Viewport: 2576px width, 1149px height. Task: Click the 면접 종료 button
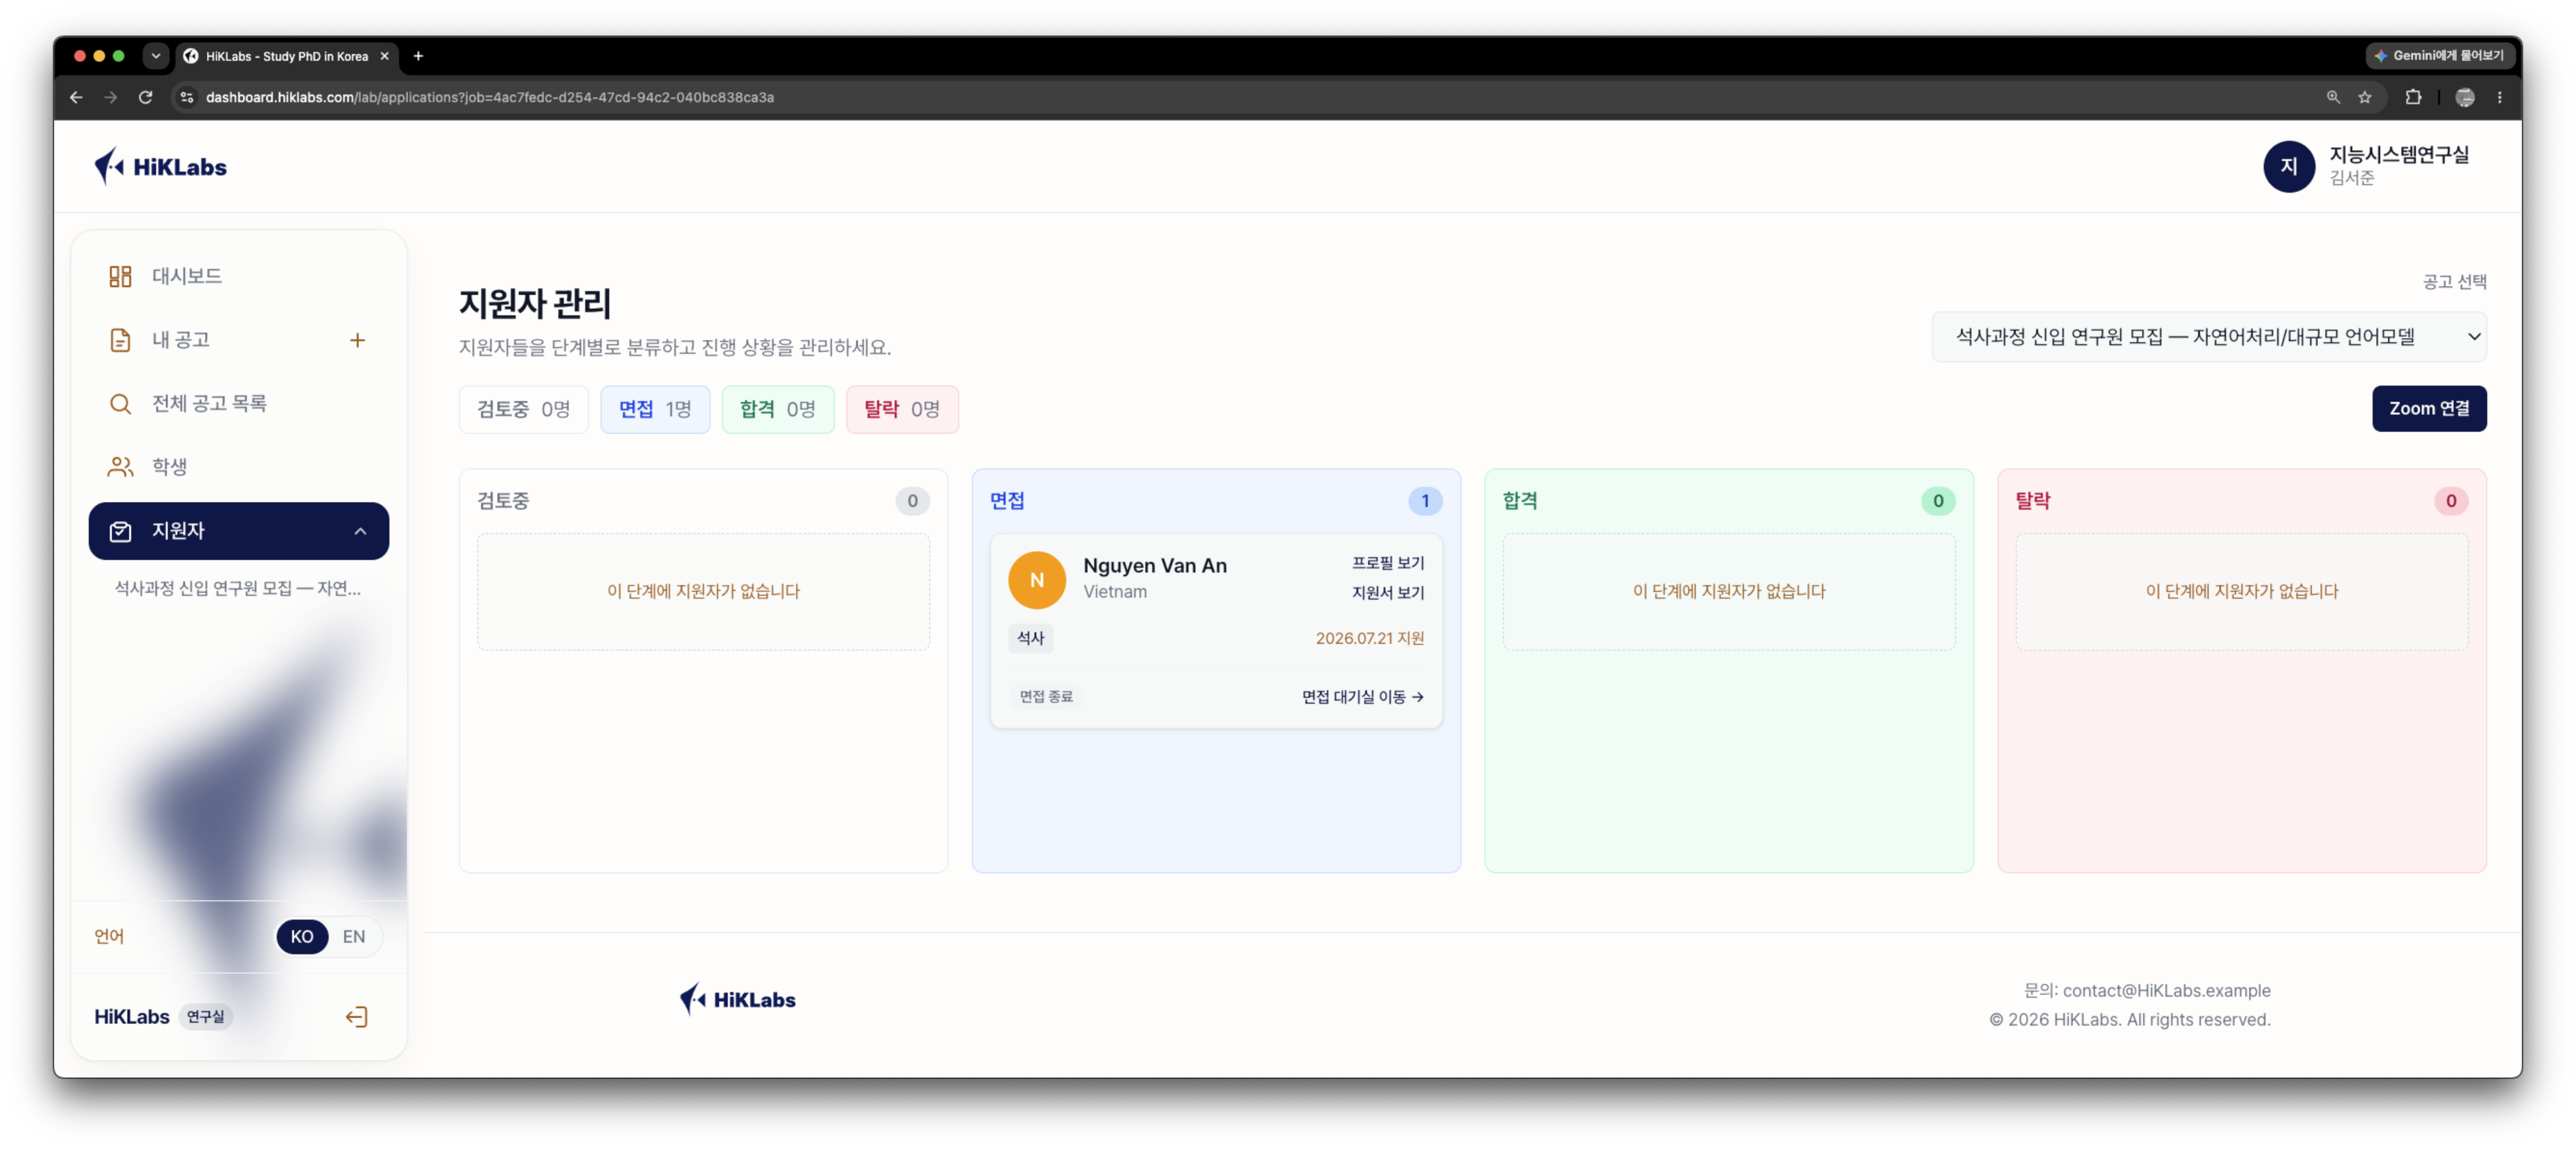tap(1045, 696)
